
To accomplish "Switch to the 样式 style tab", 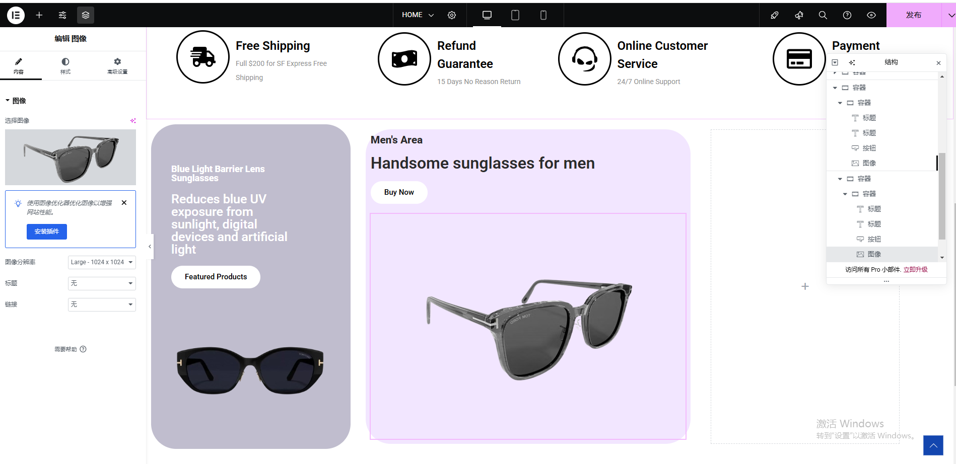I will 65,65.
